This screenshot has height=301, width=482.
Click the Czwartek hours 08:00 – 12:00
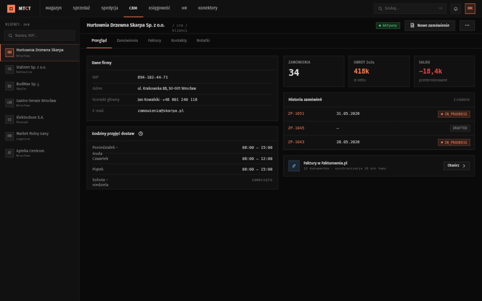click(257, 159)
